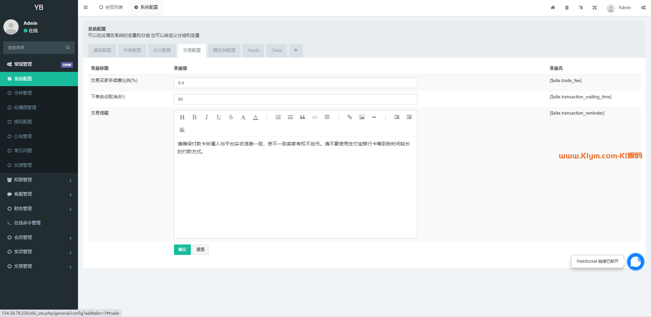The width and height of the screenshot is (651, 317).
Task: Open the chat bubble widget
Action: click(636, 262)
